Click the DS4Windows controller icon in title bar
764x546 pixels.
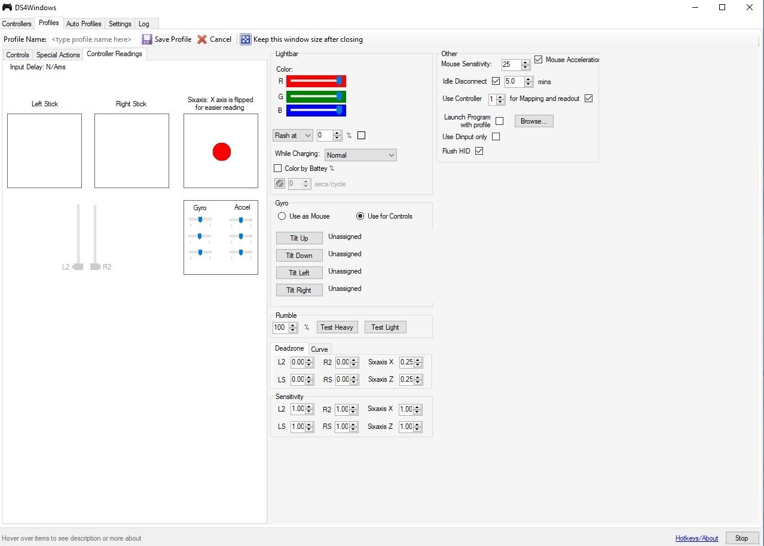[7, 7]
